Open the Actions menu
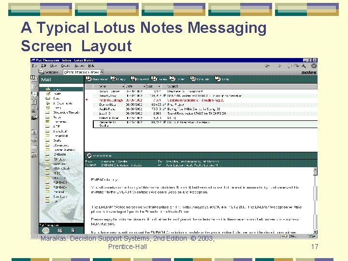This screenshot has height=261, width=348. point(79,66)
